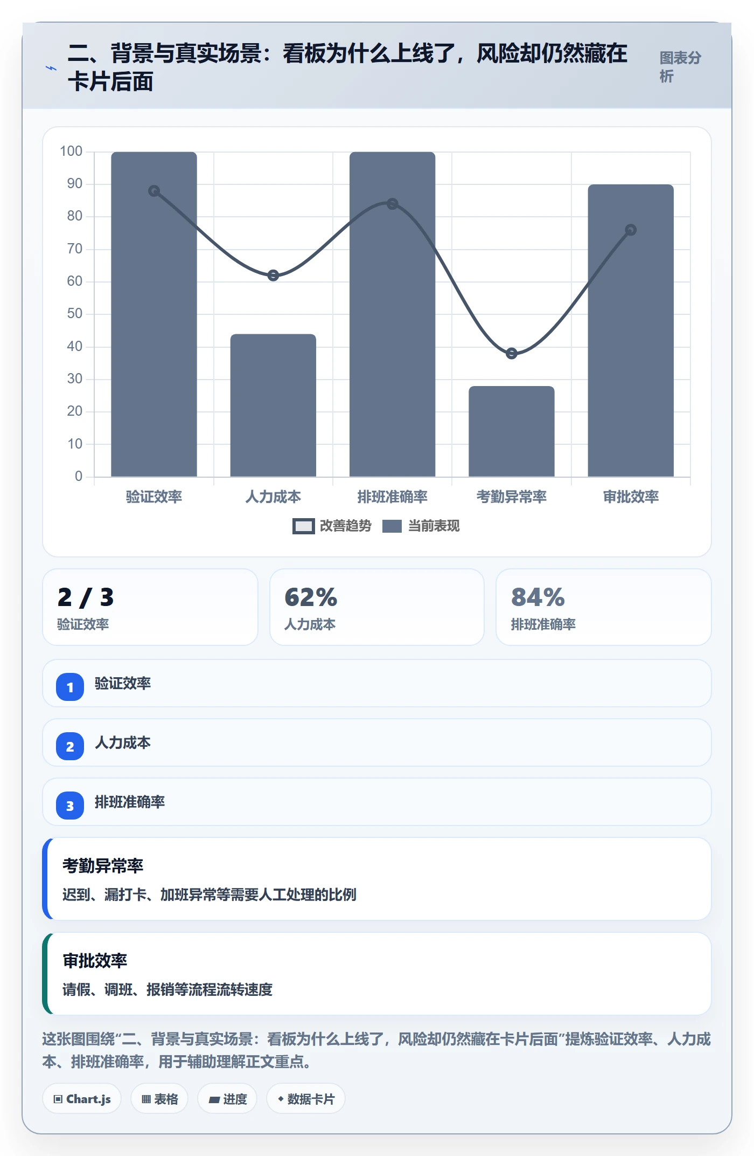754x1156 pixels.
Task: Click the 人力成本 x-axis label
Action: (x=273, y=497)
